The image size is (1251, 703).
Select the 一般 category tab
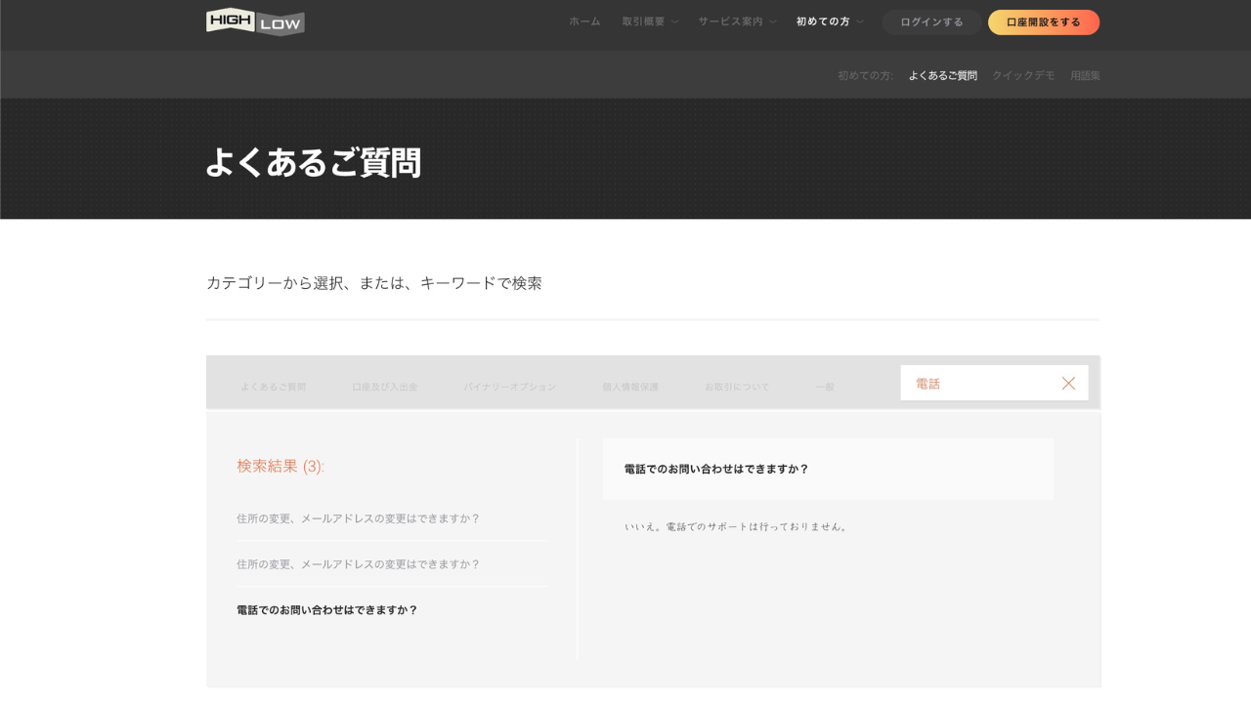(825, 387)
